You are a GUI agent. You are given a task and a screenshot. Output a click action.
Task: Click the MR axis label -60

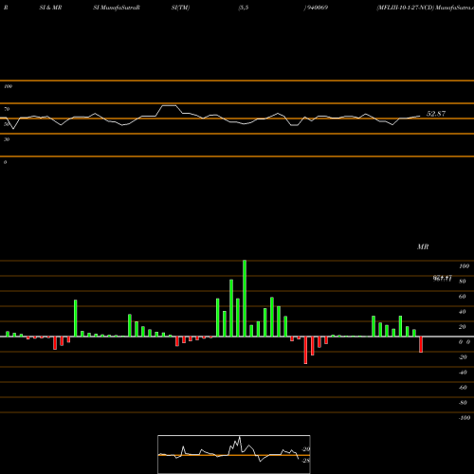(x=463, y=388)
